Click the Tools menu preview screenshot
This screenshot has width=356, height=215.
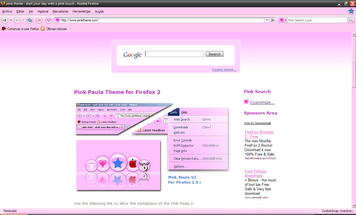[x=198, y=139]
